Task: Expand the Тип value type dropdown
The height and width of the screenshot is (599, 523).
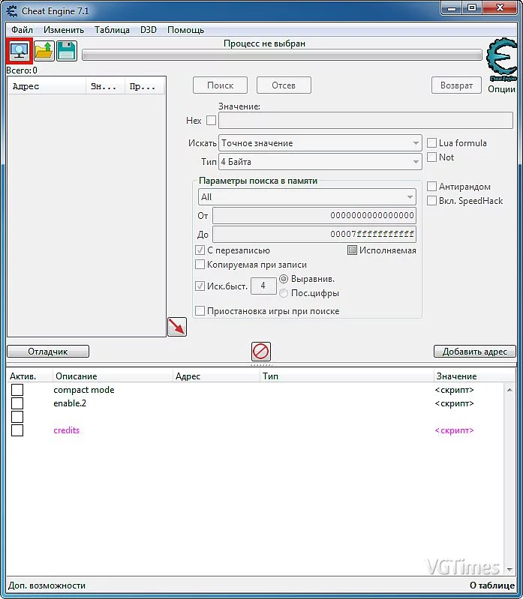Action: [320, 162]
